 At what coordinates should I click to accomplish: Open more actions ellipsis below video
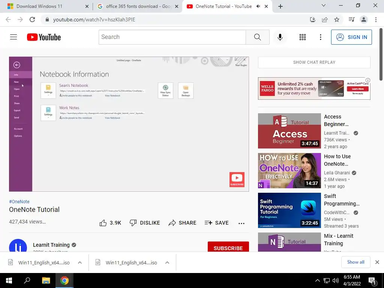(x=241, y=223)
